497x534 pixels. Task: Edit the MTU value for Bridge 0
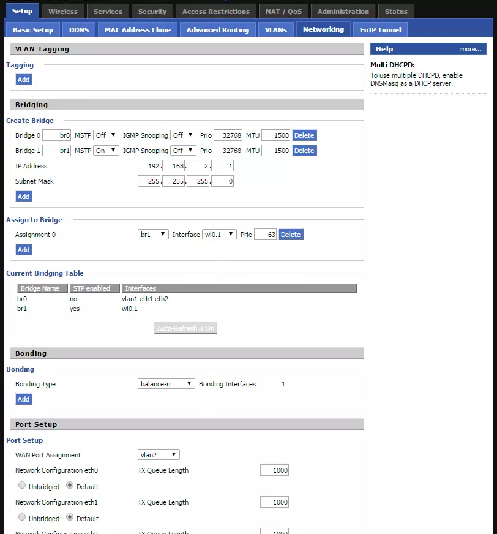pos(277,135)
